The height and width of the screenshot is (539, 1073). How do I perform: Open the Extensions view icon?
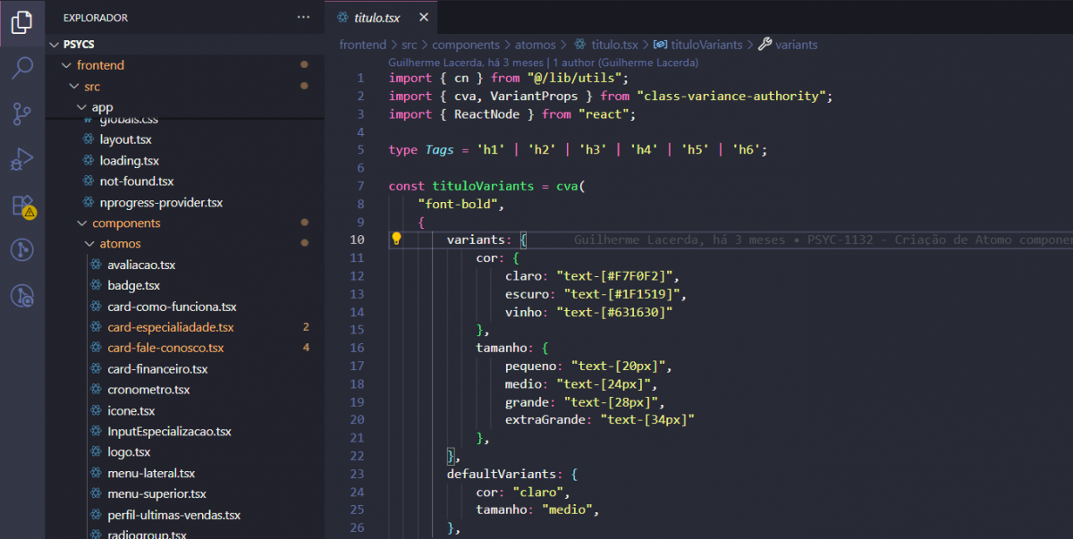(22, 206)
